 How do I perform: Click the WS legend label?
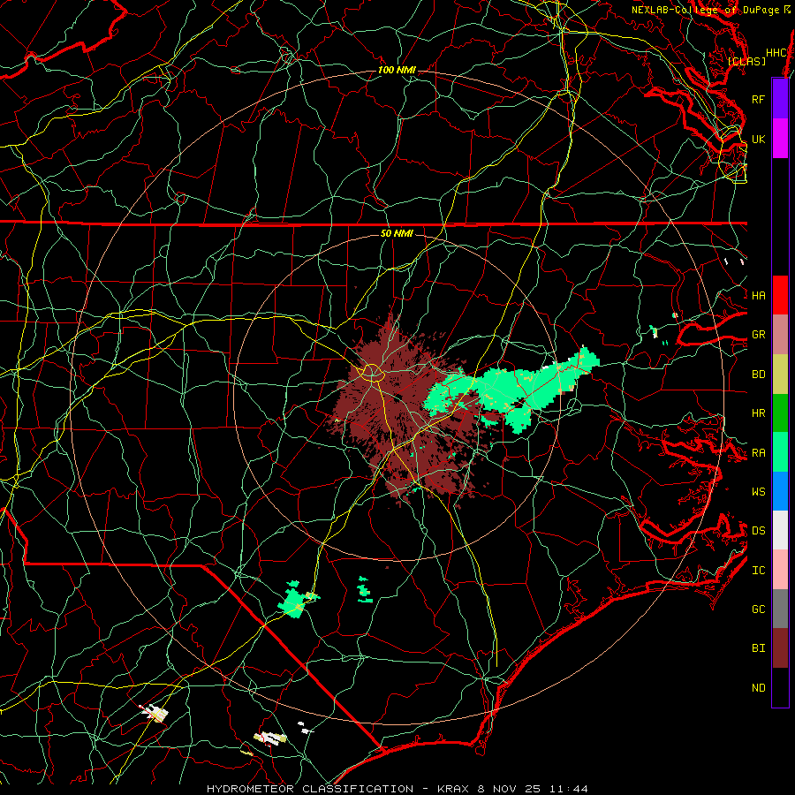click(758, 492)
